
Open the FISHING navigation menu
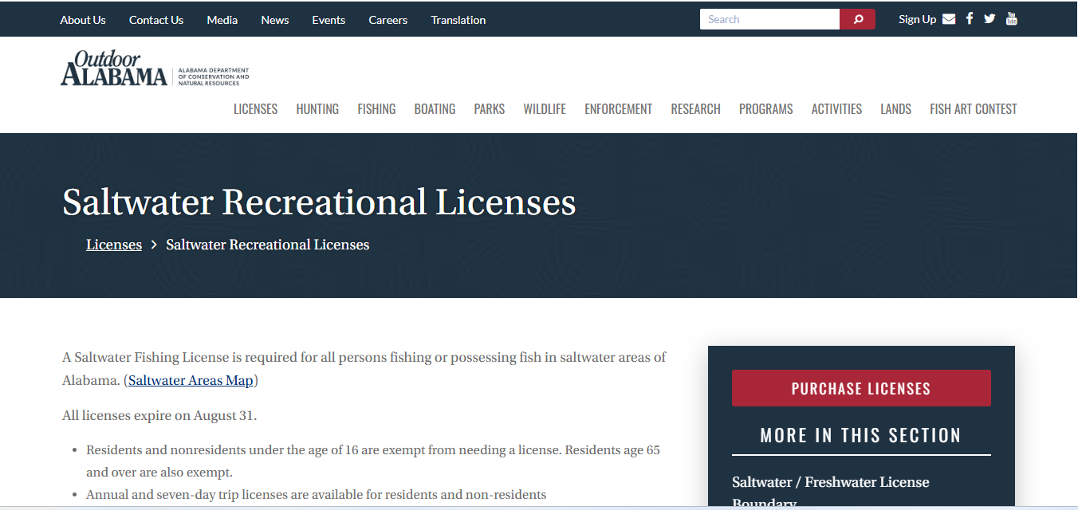376,109
